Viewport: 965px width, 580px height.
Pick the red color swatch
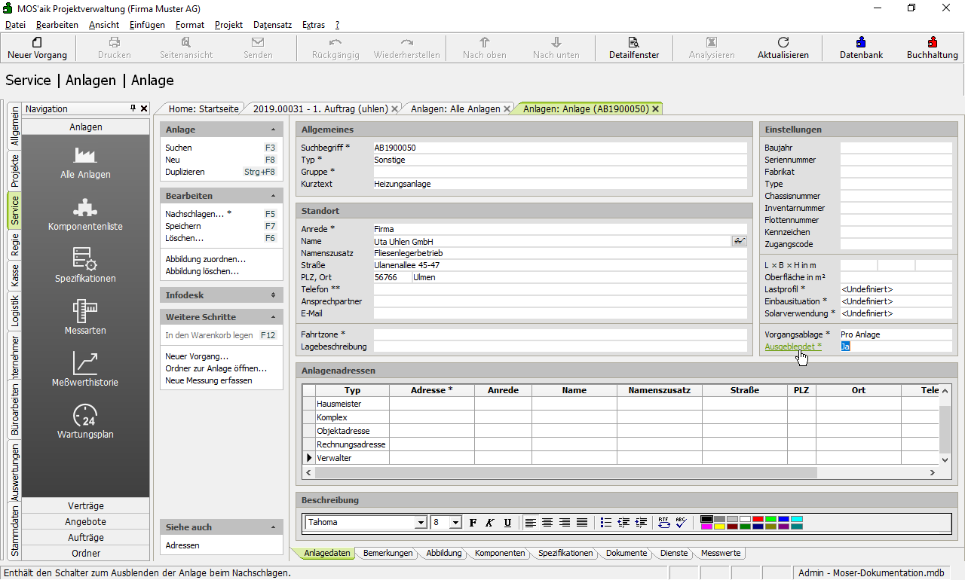tap(758, 519)
